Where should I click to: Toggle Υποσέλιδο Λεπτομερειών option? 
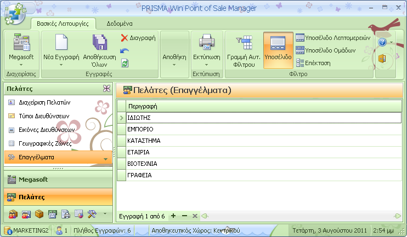[x=333, y=38]
